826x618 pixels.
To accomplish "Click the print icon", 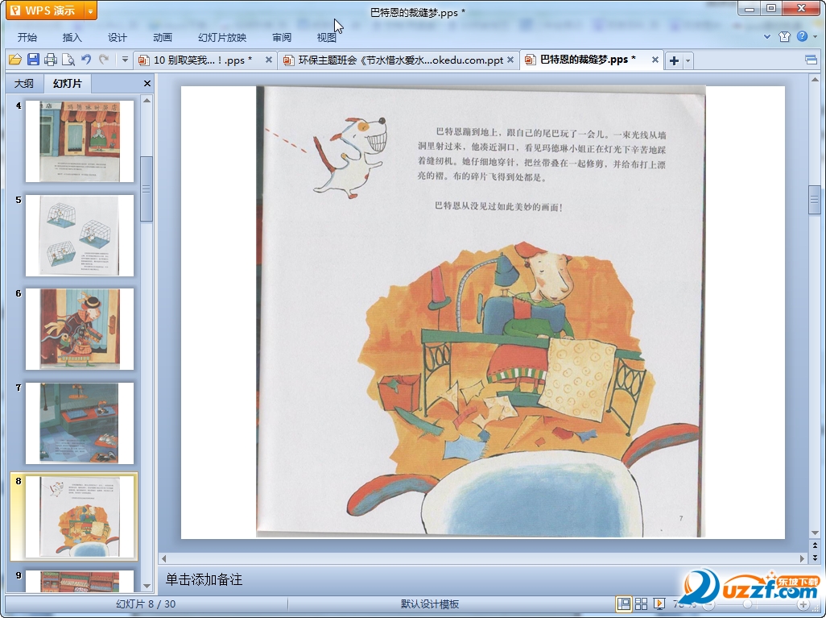I will coord(51,60).
